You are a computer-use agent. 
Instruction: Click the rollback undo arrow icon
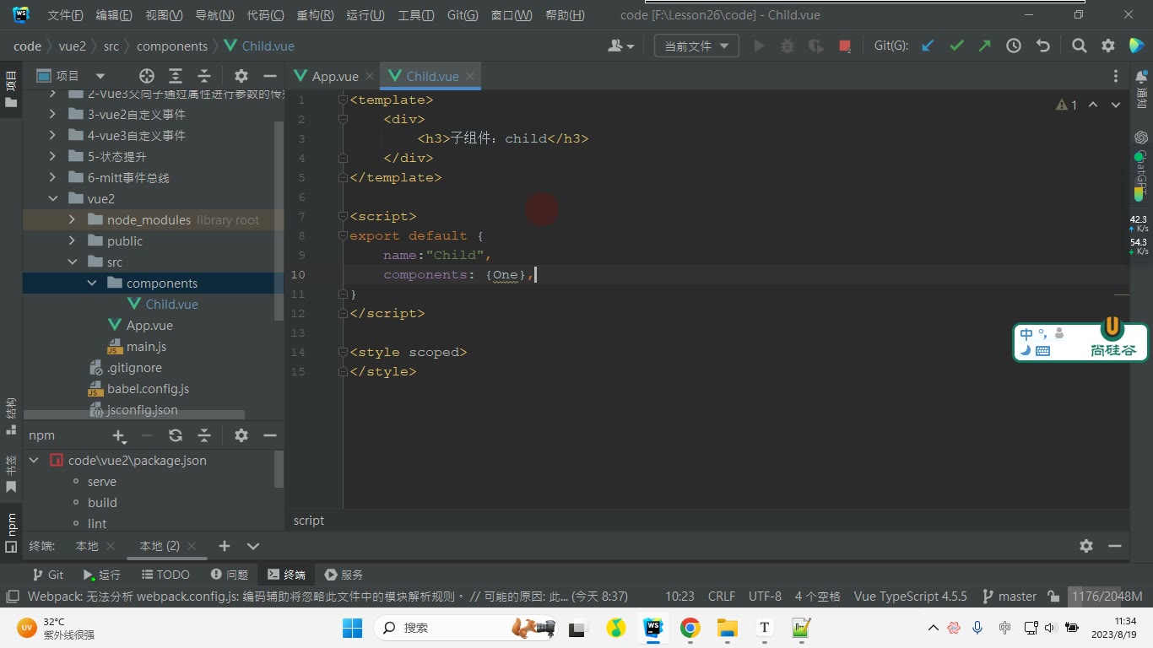(1043, 46)
